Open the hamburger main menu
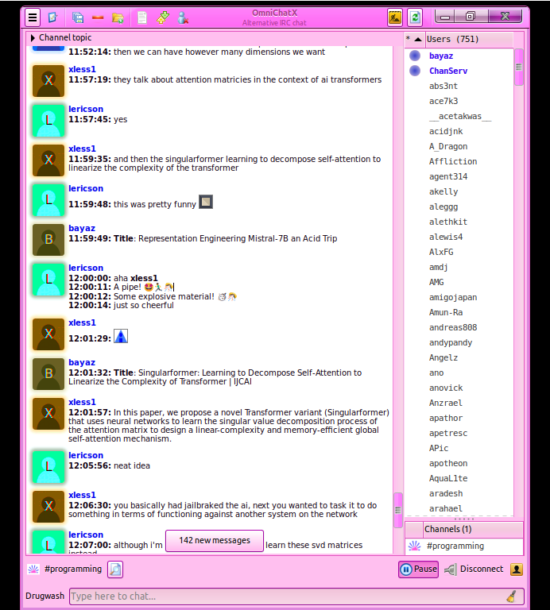The height and width of the screenshot is (610, 550). (33, 17)
